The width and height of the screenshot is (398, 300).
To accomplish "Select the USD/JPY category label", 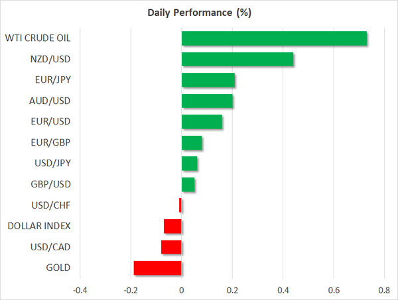I will pyautogui.click(x=51, y=164).
